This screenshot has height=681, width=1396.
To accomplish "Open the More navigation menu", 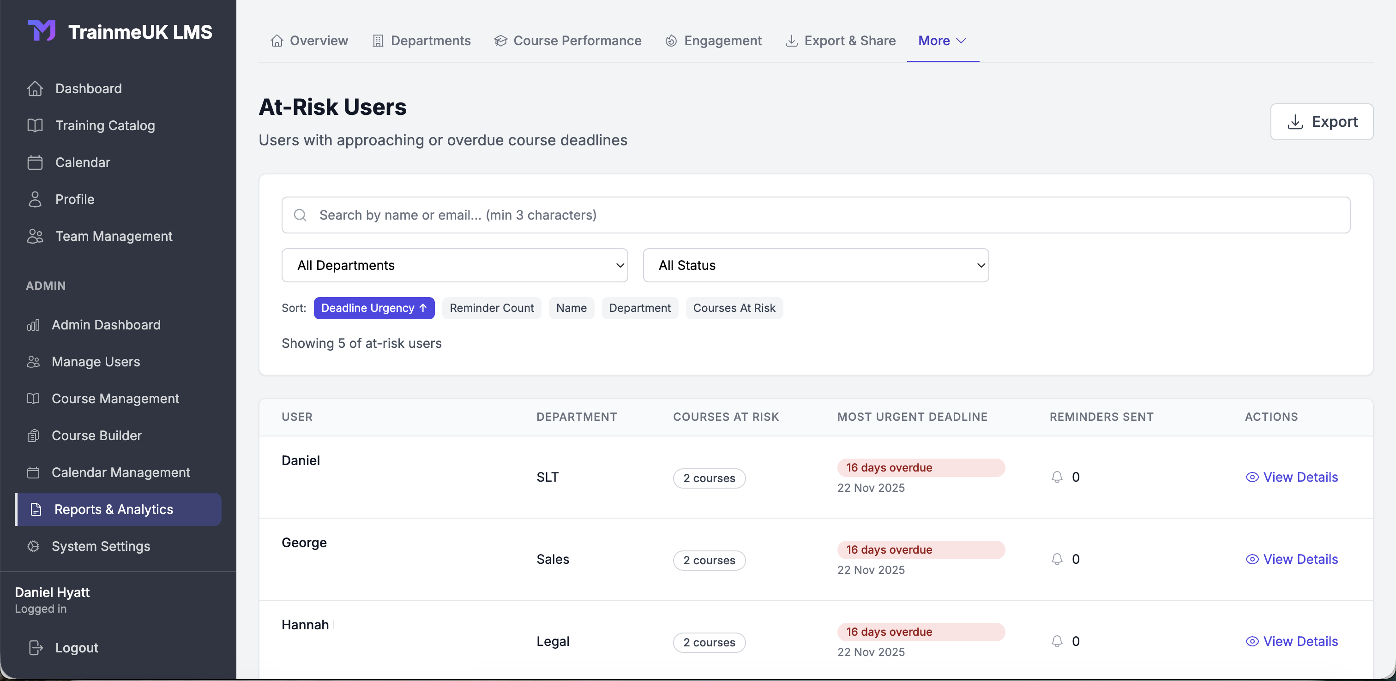I will click(x=942, y=40).
